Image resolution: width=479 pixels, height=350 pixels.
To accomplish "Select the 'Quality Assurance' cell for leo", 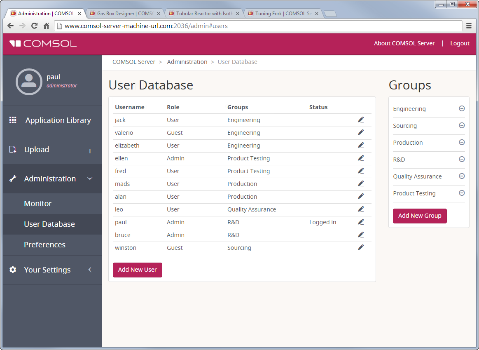I will pos(251,209).
